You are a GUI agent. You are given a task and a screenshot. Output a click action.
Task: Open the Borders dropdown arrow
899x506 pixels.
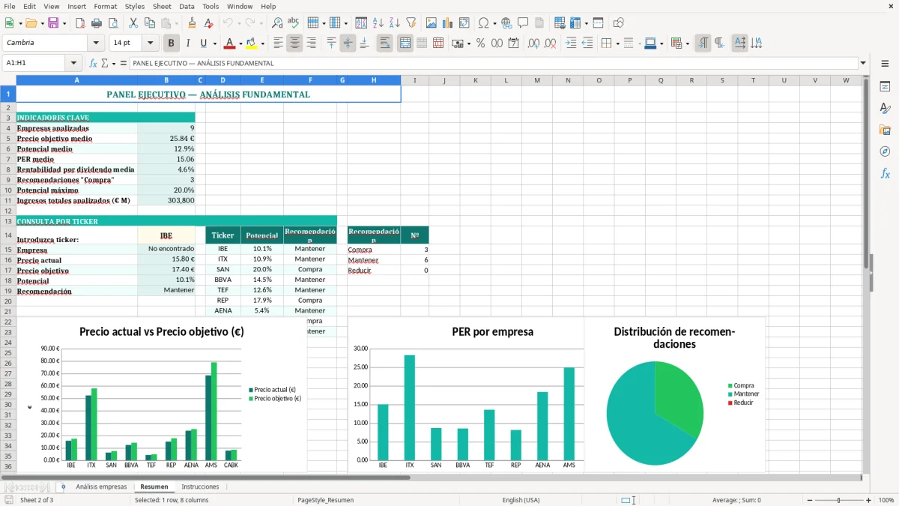[617, 43]
